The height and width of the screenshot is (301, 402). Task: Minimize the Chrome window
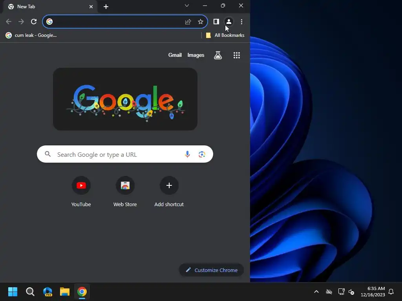click(205, 5)
